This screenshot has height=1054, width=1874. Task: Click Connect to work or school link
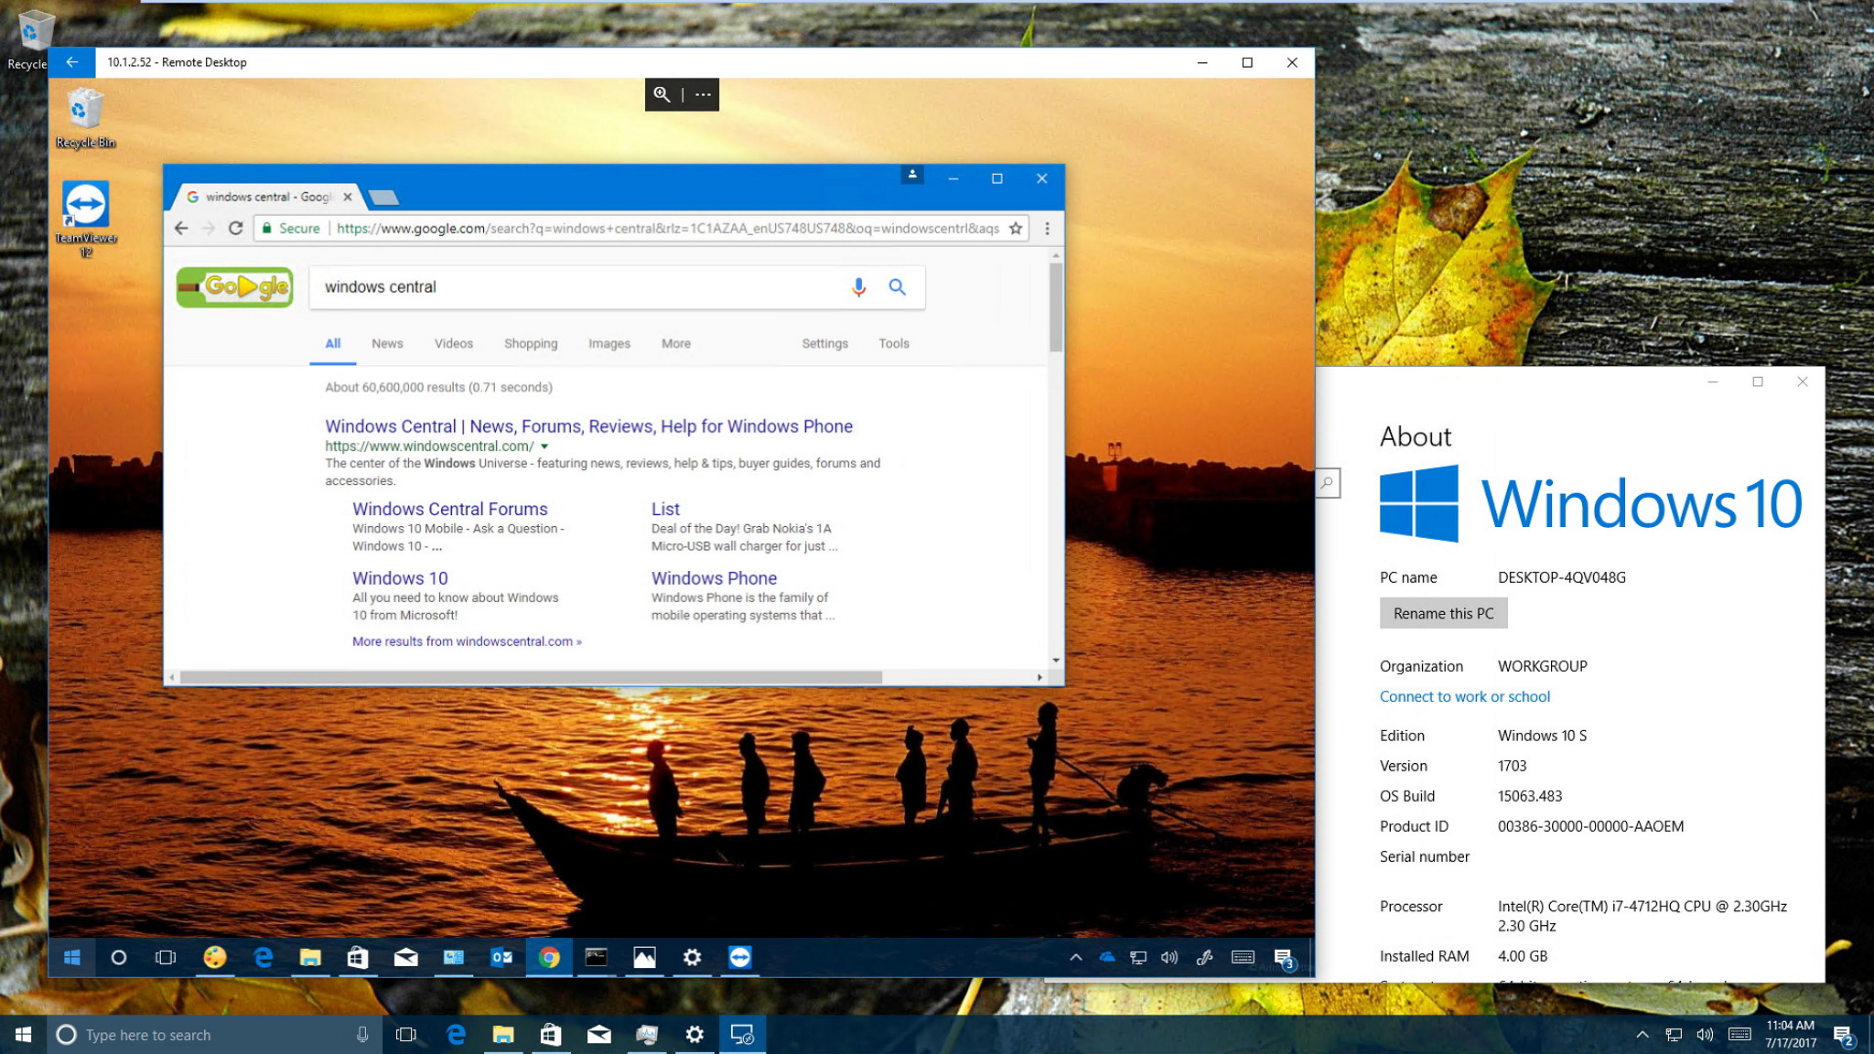pyautogui.click(x=1464, y=697)
